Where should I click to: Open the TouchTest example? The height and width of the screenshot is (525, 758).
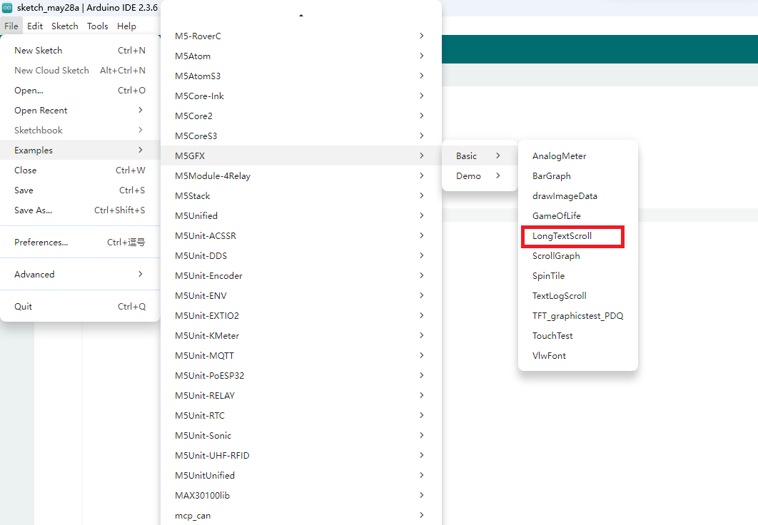coord(577,336)
